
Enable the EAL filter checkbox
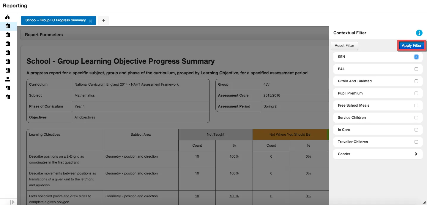coord(416,69)
